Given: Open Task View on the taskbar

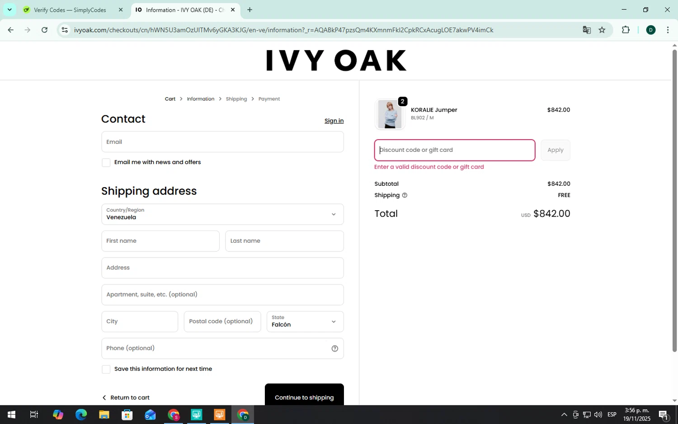Looking at the screenshot, I should [34, 415].
